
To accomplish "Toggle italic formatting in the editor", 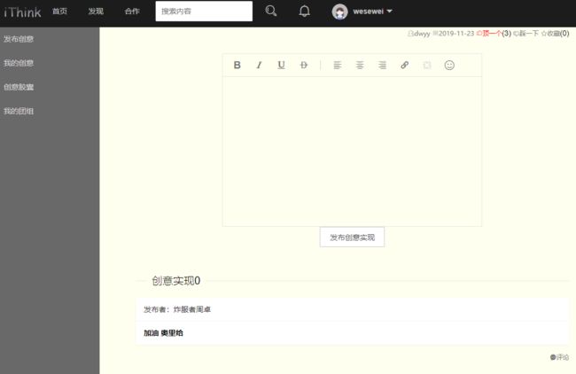I will (x=259, y=65).
